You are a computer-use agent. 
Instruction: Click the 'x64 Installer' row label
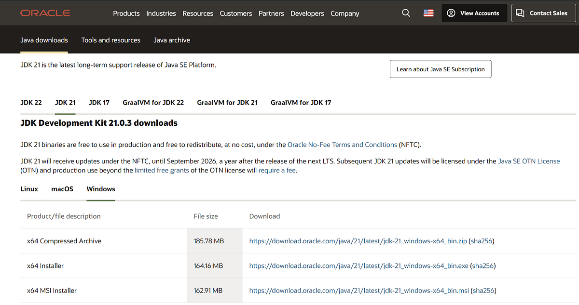[x=45, y=266]
